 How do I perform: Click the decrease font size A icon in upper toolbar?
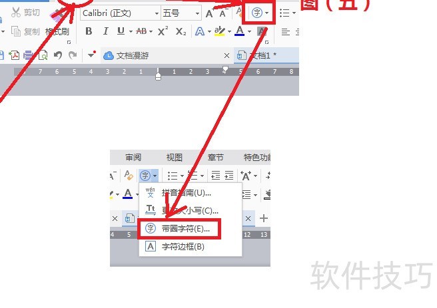tap(223, 13)
